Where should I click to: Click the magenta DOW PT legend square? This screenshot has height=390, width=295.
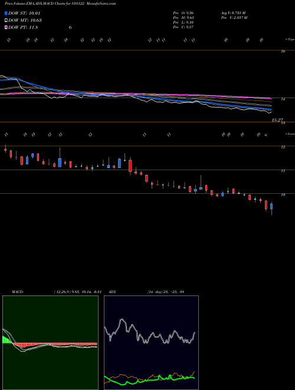tap(6, 27)
